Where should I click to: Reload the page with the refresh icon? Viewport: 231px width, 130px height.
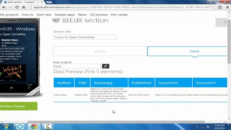[17, 7]
